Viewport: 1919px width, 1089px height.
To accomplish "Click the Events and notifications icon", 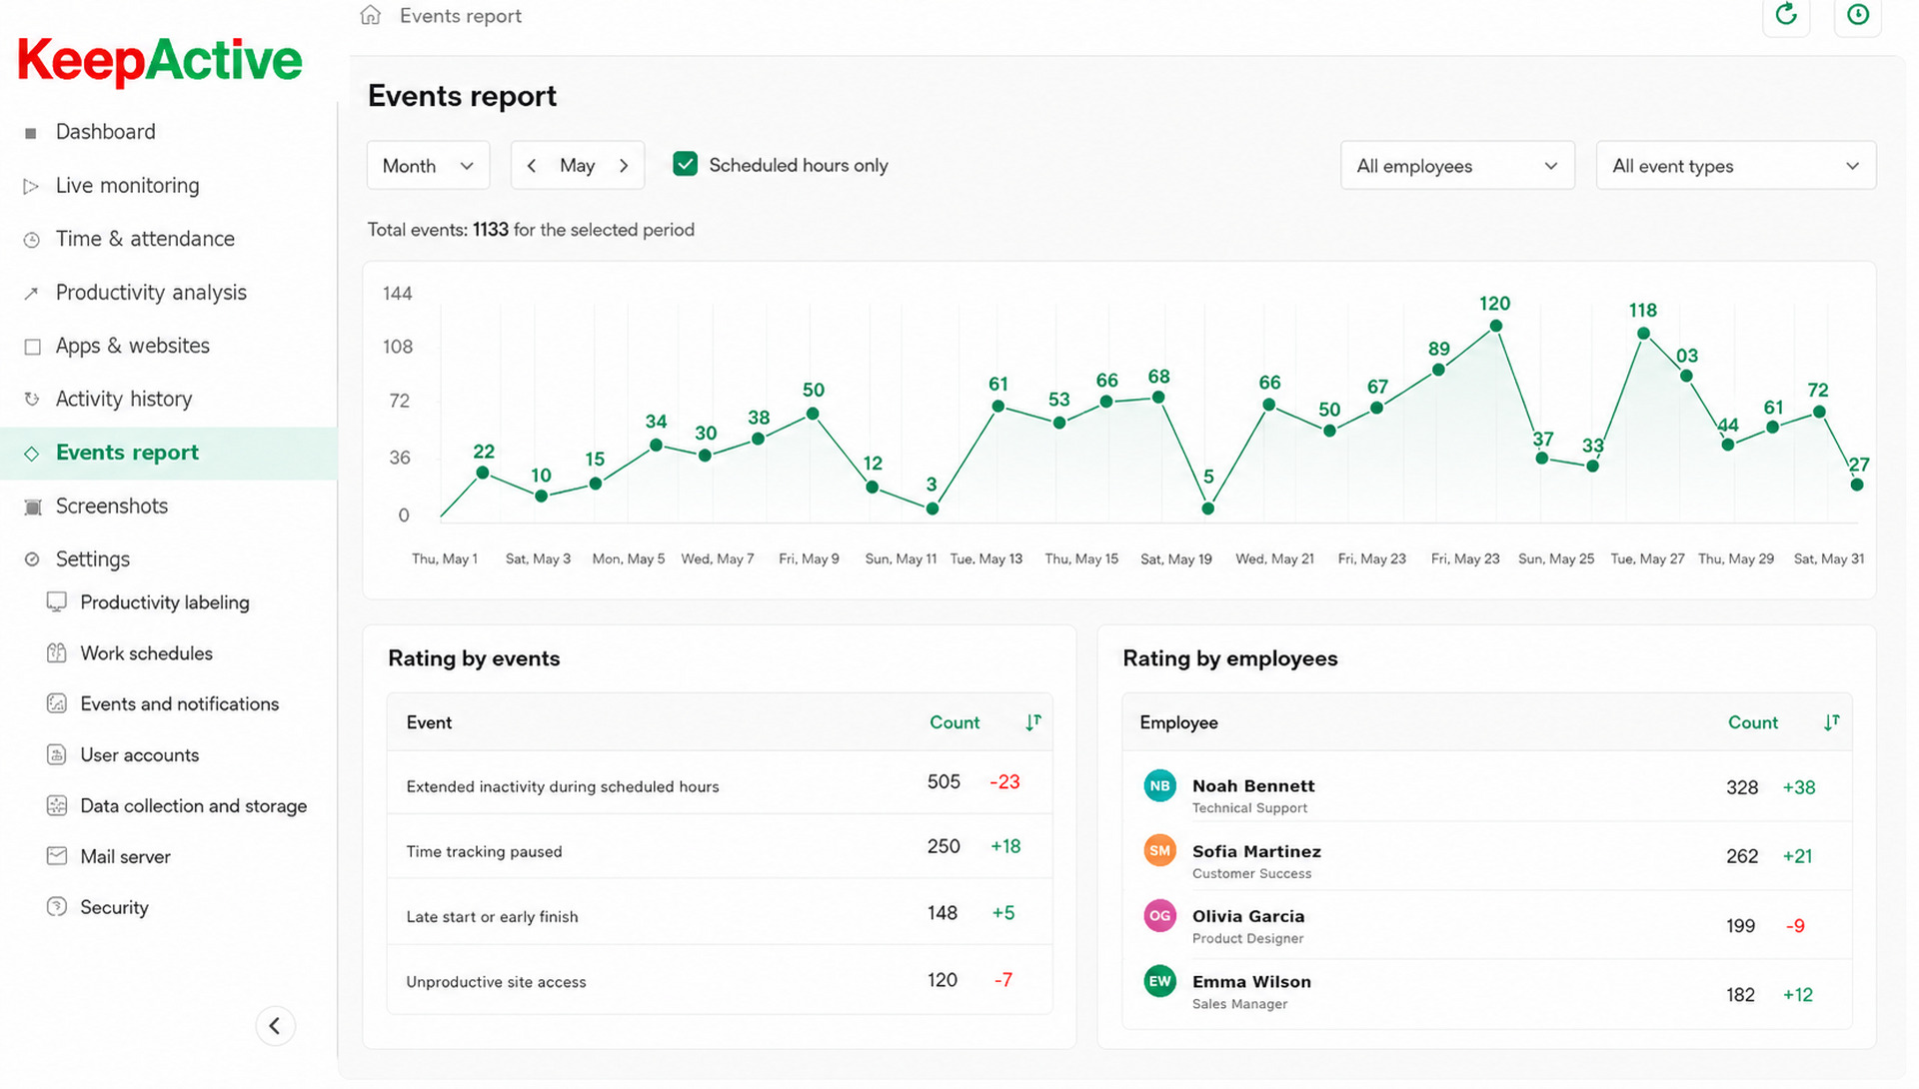I will pos(57,703).
